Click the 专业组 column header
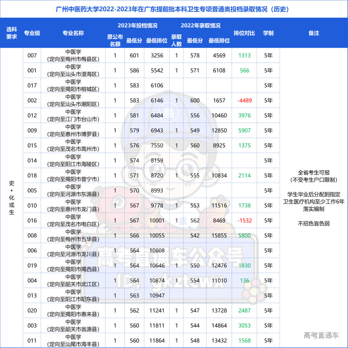The width and height of the screenshot is (348, 348). pyautogui.click(x=32, y=33)
